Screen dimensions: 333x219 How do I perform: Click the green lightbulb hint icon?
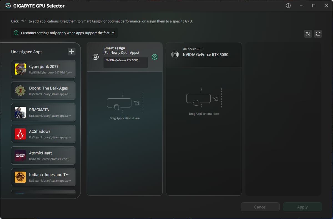tap(155, 57)
